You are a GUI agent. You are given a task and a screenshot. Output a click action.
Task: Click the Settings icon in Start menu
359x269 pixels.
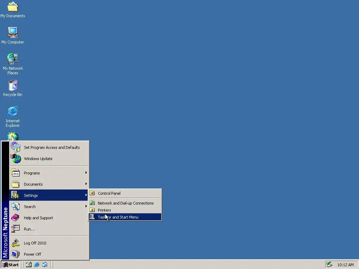tap(15, 195)
